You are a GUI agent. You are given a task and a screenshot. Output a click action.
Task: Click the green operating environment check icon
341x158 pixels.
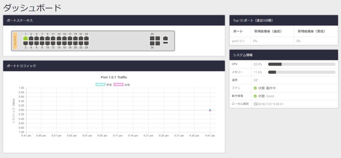pyautogui.click(x=255, y=96)
